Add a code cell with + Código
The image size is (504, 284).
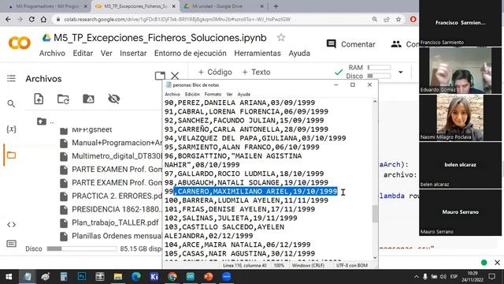[x=215, y=72]
